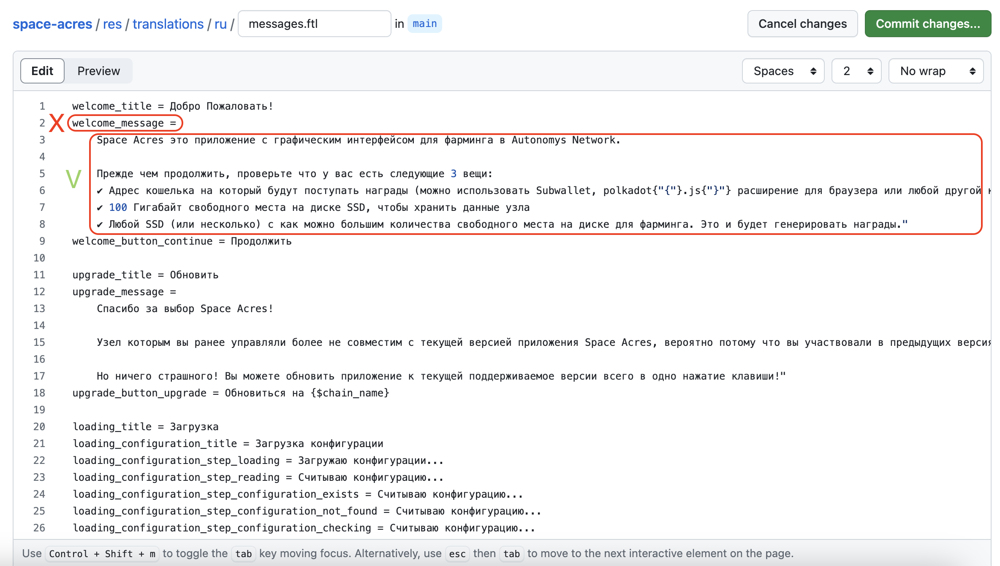The height and width of the screenshot is (566, 1000).
Task: Click the 'Edit' tab to edit file
Action: click(x=42, y=71)
